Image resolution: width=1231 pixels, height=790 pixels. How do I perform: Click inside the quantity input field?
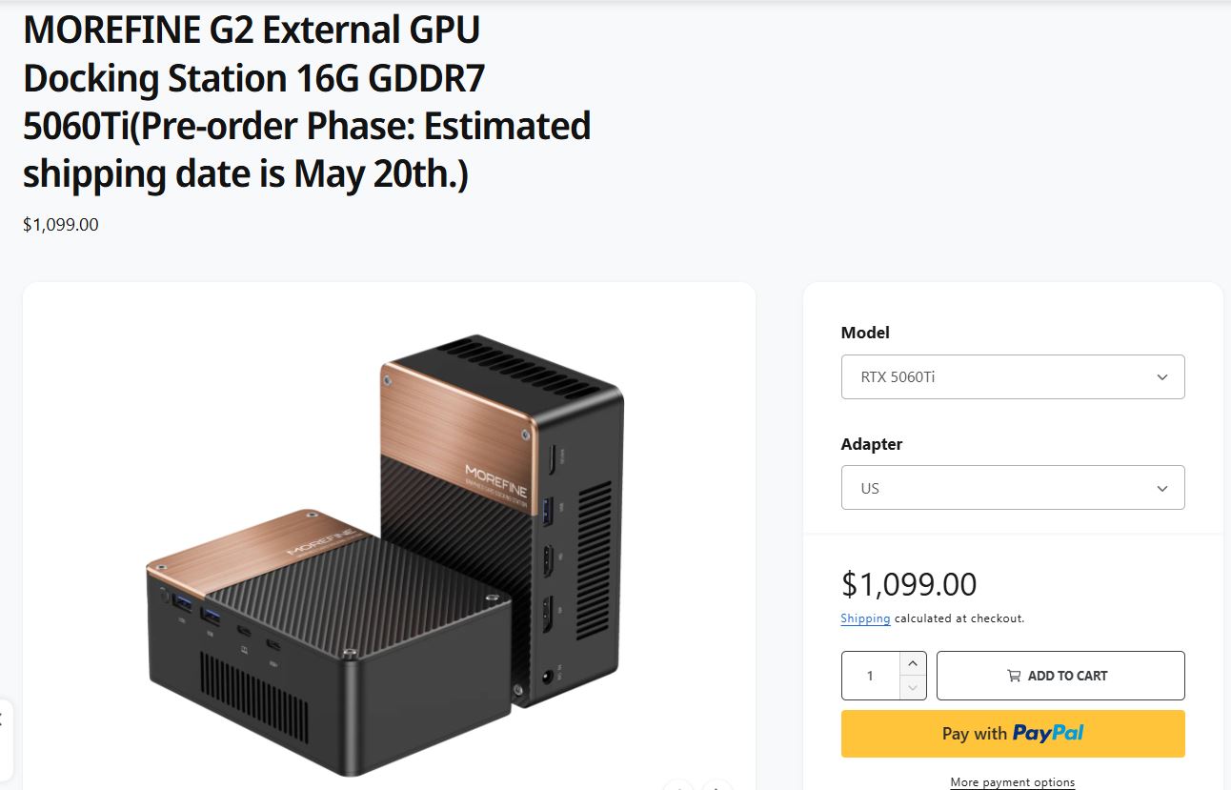869,675
